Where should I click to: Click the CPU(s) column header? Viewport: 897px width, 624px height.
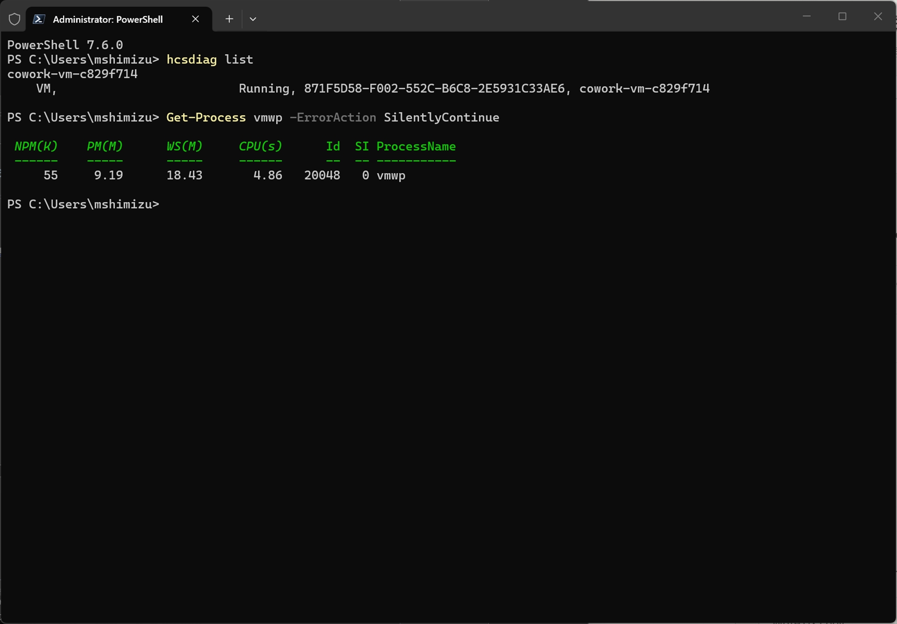260,146
